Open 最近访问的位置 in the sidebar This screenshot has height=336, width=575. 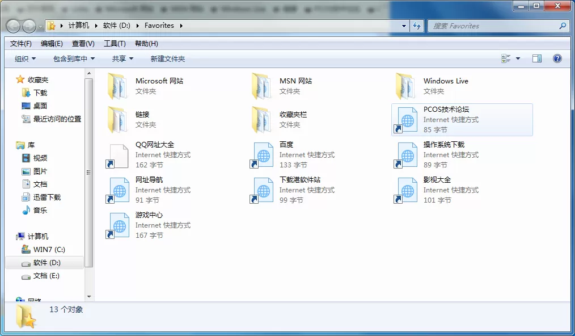pos(57,119)
